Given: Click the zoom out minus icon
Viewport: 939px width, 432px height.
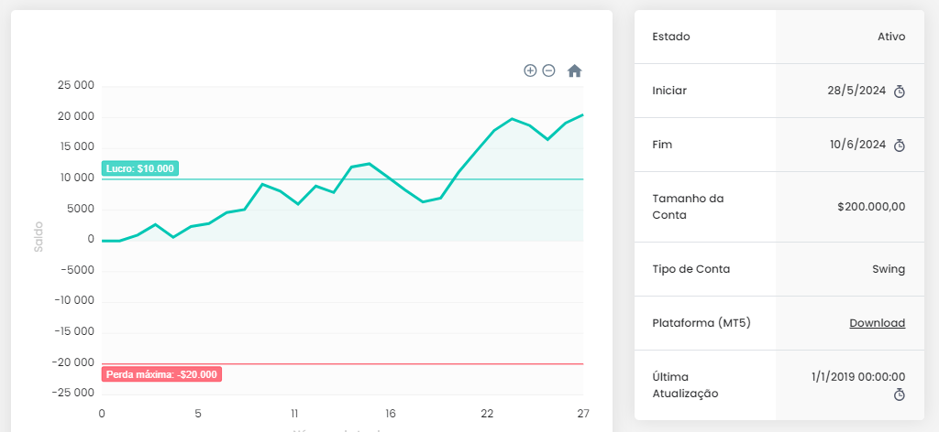Looking at the screenshot, I should (x=548, y=70).
